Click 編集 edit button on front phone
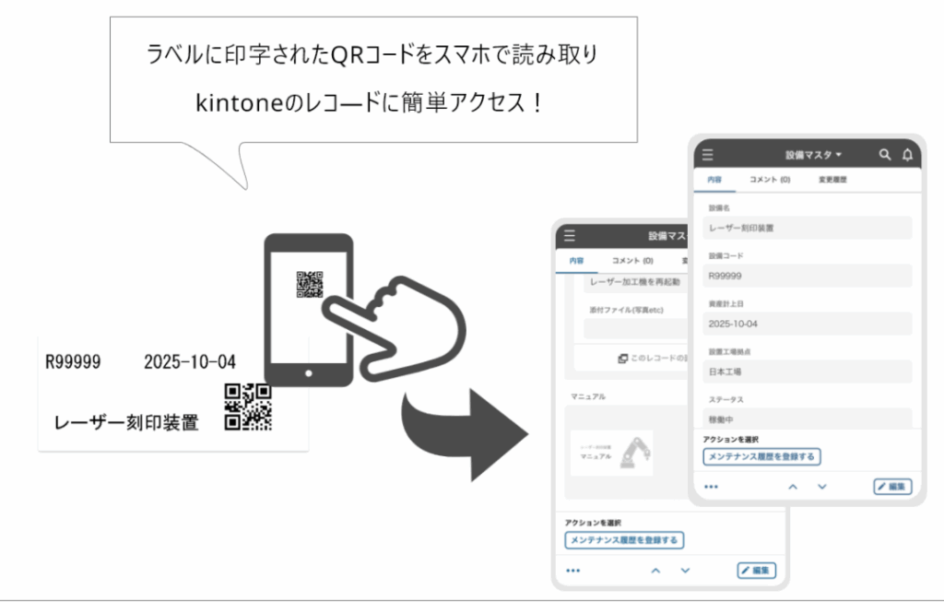This screenshot has height=602, width=944. pos(892,486)
